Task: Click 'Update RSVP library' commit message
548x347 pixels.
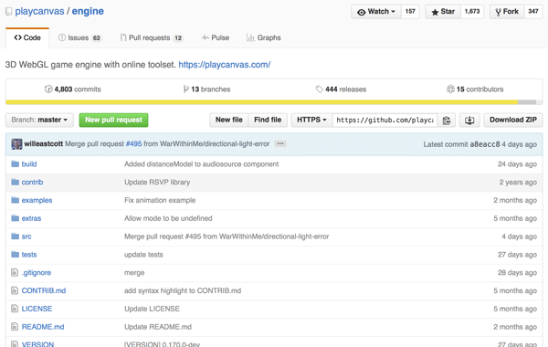Action: (157, 182)
